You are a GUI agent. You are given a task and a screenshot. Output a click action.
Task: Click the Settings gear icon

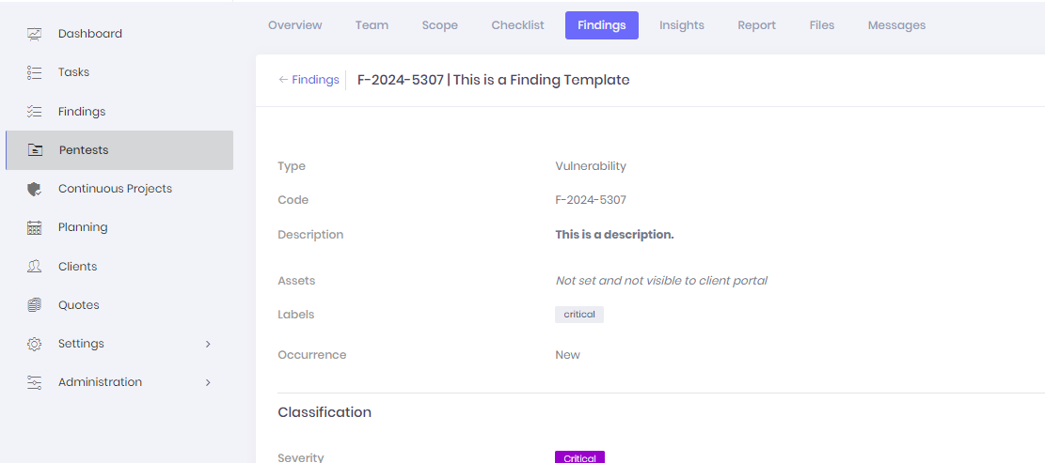35,344
